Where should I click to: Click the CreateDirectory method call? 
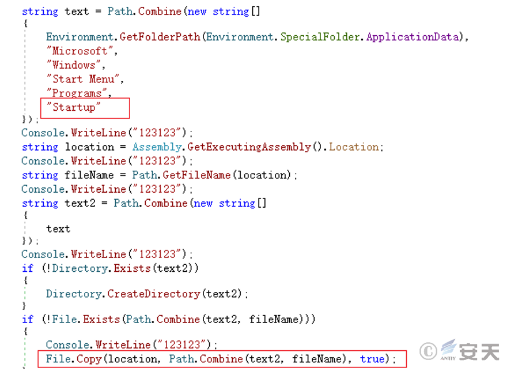[x=154, y=294]
